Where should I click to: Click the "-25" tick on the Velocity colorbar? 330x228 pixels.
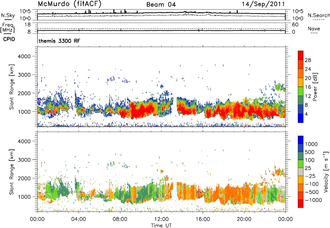point(310,176)
